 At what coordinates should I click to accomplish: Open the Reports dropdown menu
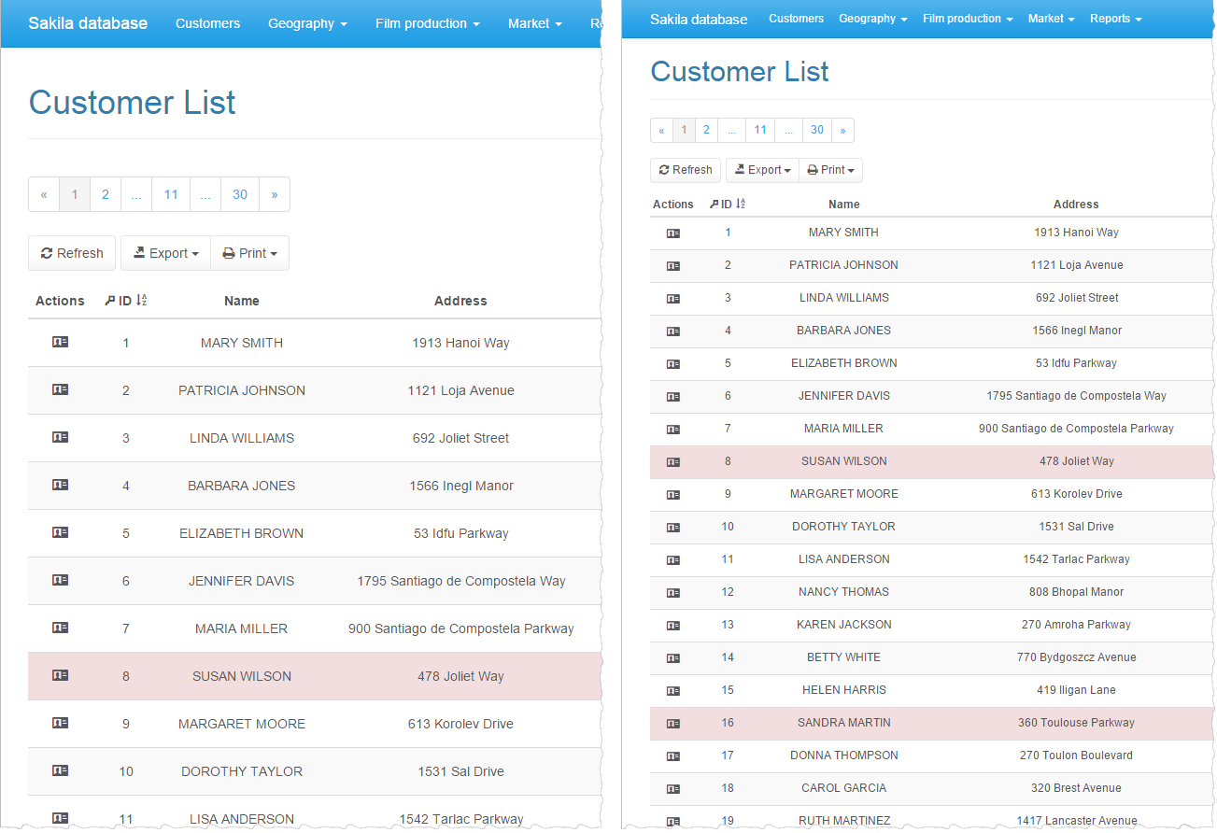pyautogui.click(x=1115, y=19)
